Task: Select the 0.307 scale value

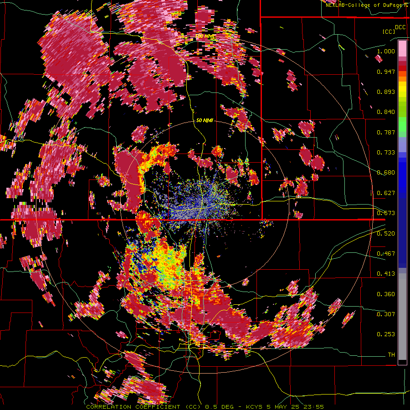Action: pyautogui.click(x=386, y=314)
